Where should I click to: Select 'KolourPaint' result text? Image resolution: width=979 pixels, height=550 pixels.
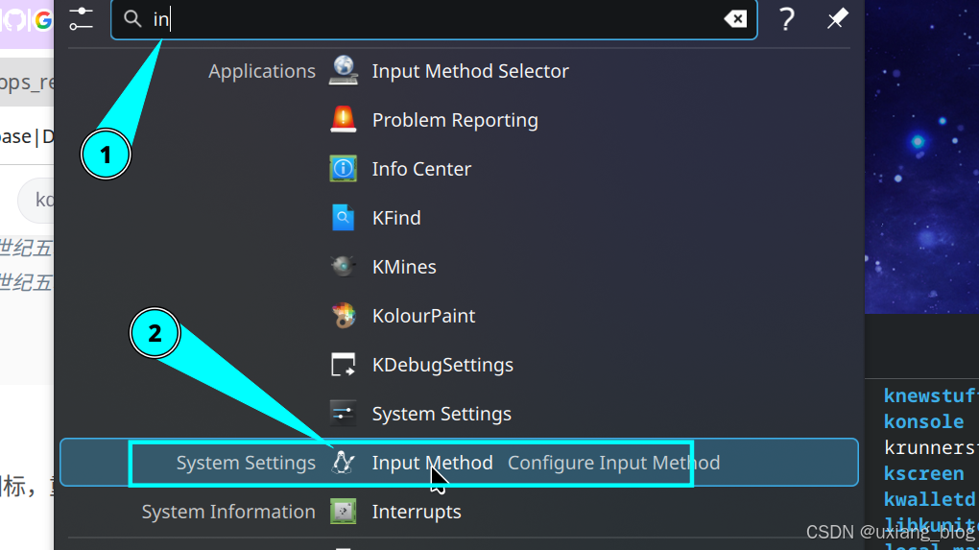(424, 316)
